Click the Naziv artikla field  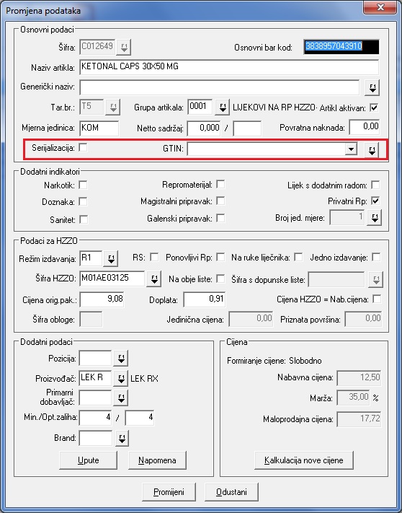[229, 67]
